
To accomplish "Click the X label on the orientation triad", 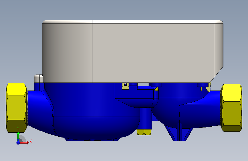I will point(31,141).
